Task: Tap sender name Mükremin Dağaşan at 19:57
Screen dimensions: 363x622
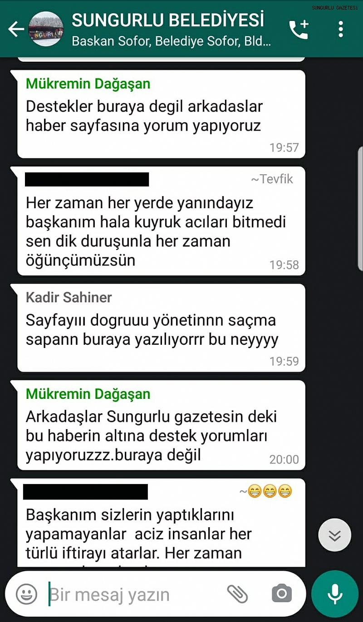Action: (88, 84)
